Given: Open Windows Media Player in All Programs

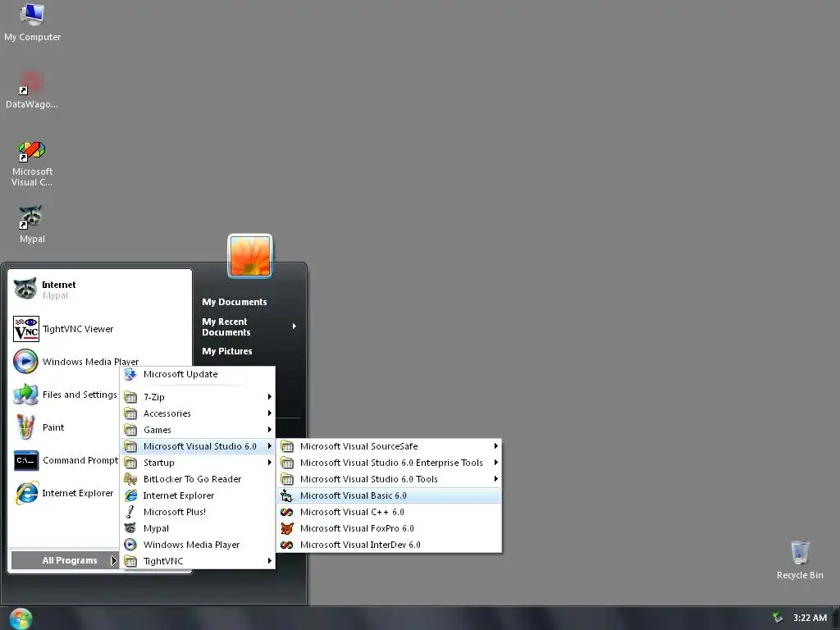Looking at the screenshot, I should click(197, 545).
